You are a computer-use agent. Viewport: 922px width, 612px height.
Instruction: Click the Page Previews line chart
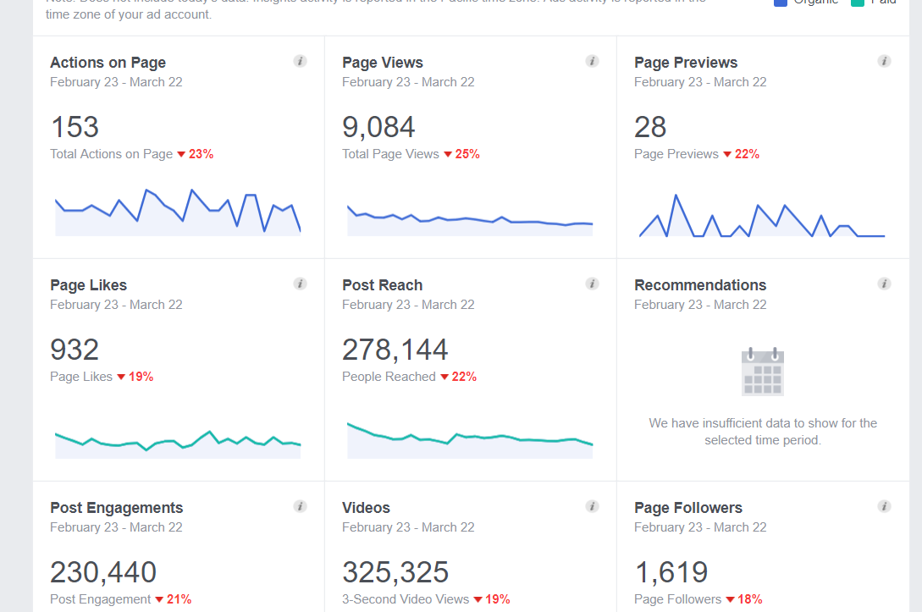coord(762,215)
